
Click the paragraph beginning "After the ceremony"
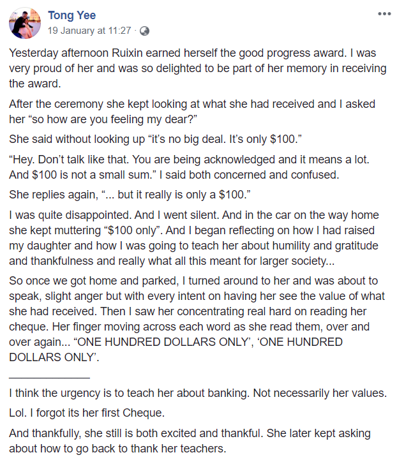pyautogui.click(x=191, y=112)
